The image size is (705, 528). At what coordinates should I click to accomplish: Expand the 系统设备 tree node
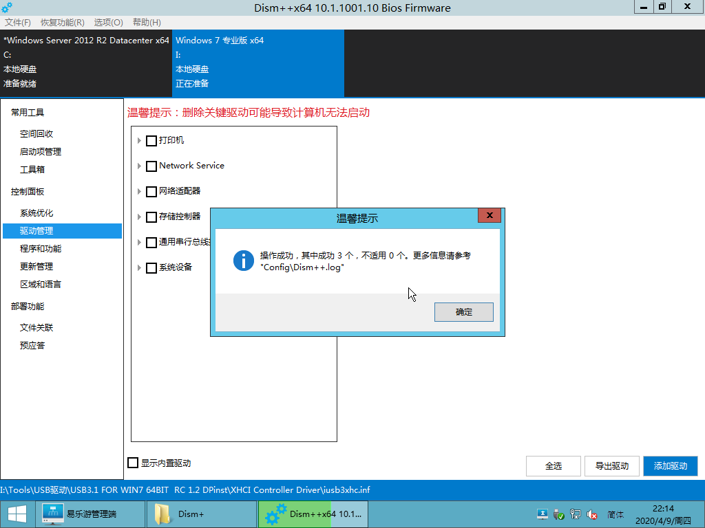139,268
